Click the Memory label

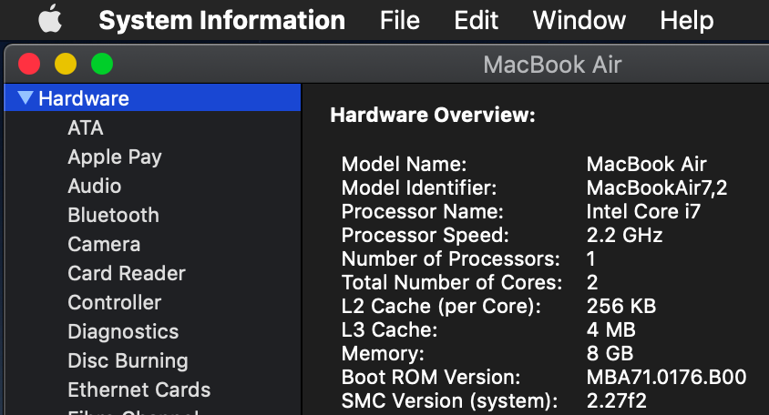tap(383, 354)
